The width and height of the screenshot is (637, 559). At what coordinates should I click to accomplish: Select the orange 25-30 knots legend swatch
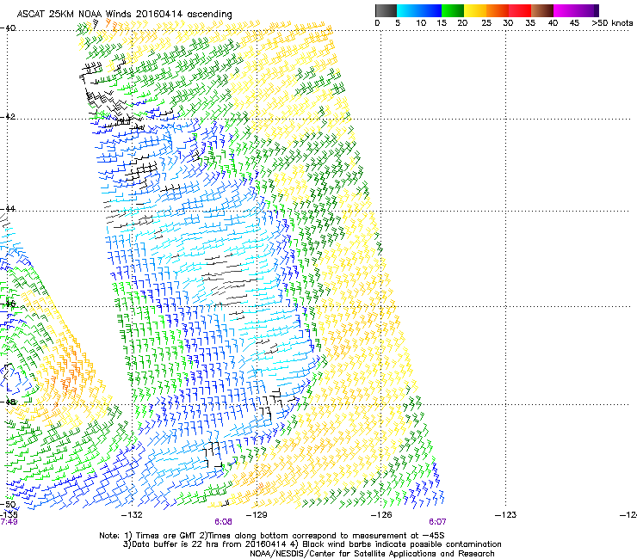tap(498, 10)
